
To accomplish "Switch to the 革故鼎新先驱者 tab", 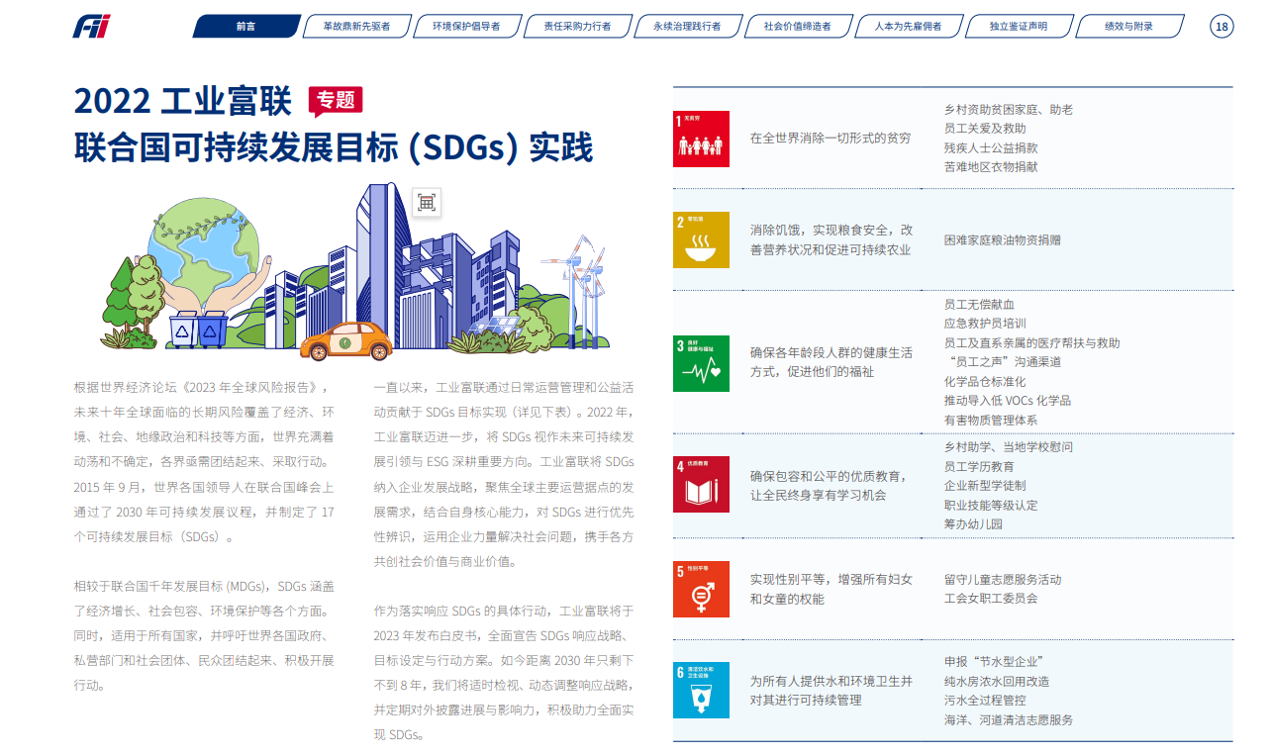I will click(356, 27).
